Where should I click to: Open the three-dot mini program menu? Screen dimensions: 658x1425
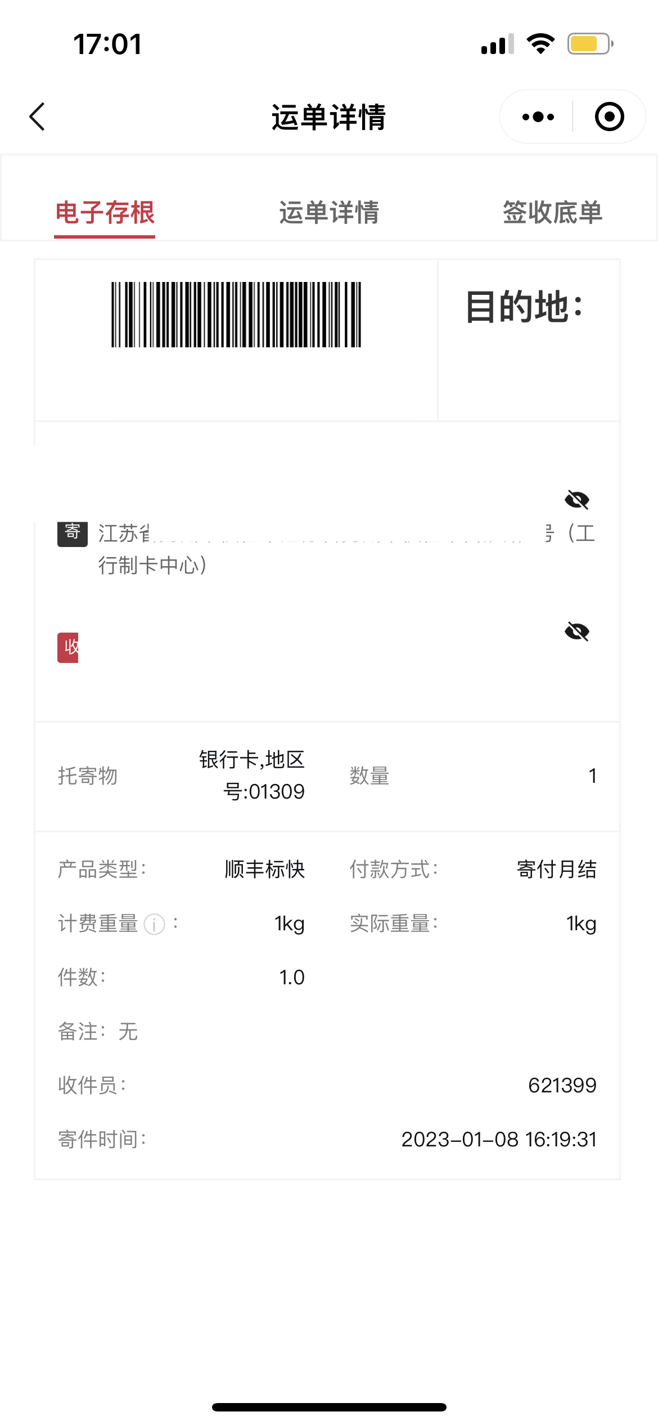pos(538,116)
